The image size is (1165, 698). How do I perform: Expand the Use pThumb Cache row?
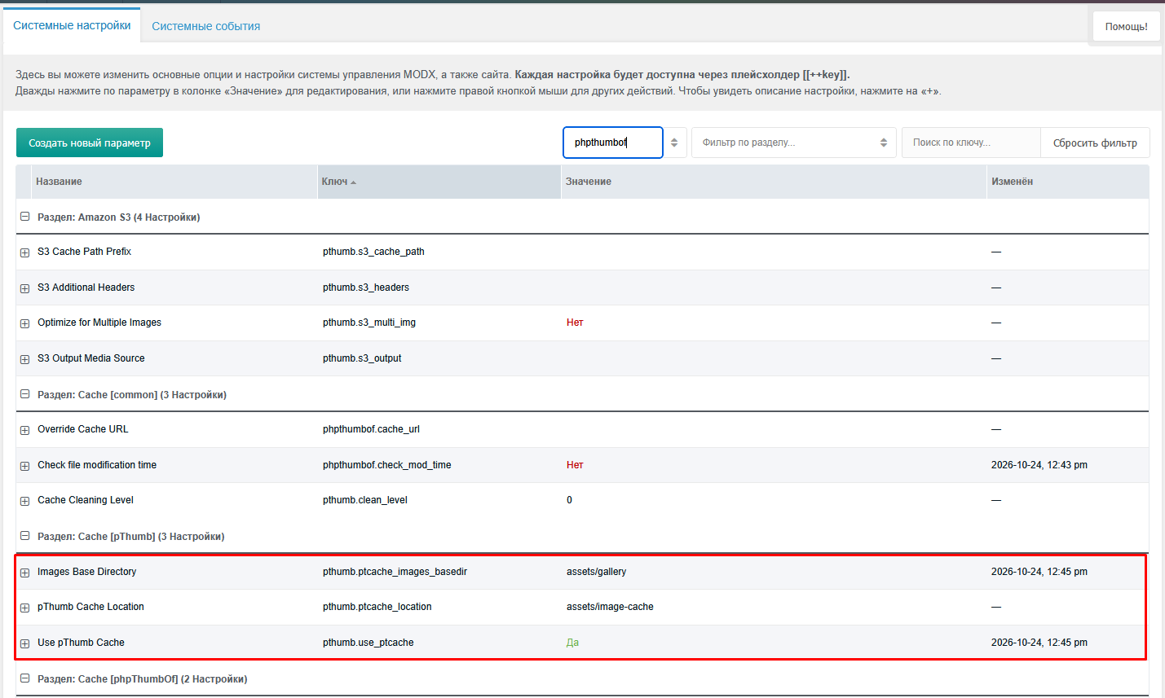coord(24,643)
